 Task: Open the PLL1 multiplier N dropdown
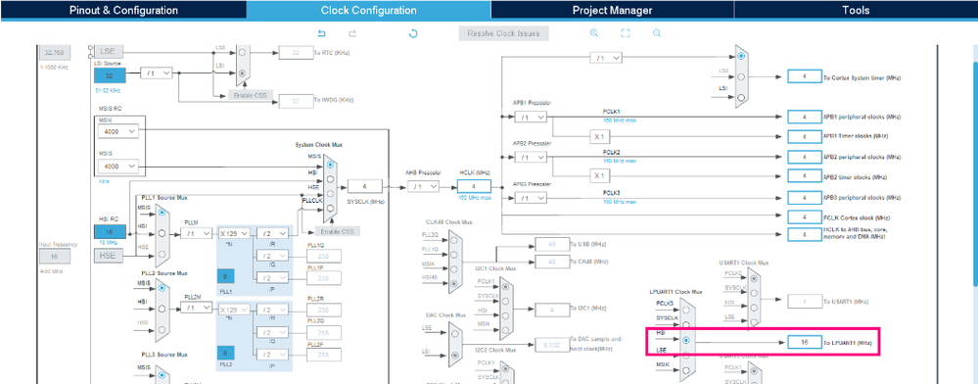pos(234,233)
